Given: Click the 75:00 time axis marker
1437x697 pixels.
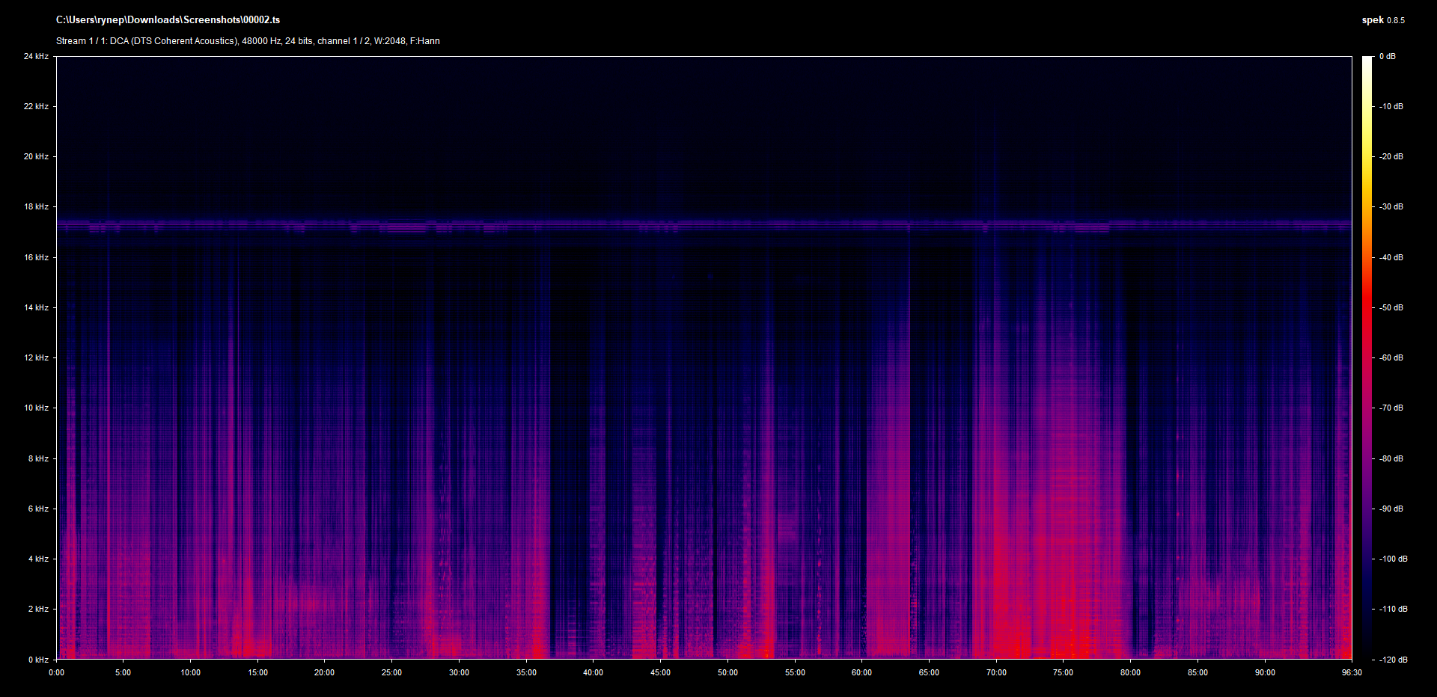Looking at the screenshot, I should [x=1063, y=672].
